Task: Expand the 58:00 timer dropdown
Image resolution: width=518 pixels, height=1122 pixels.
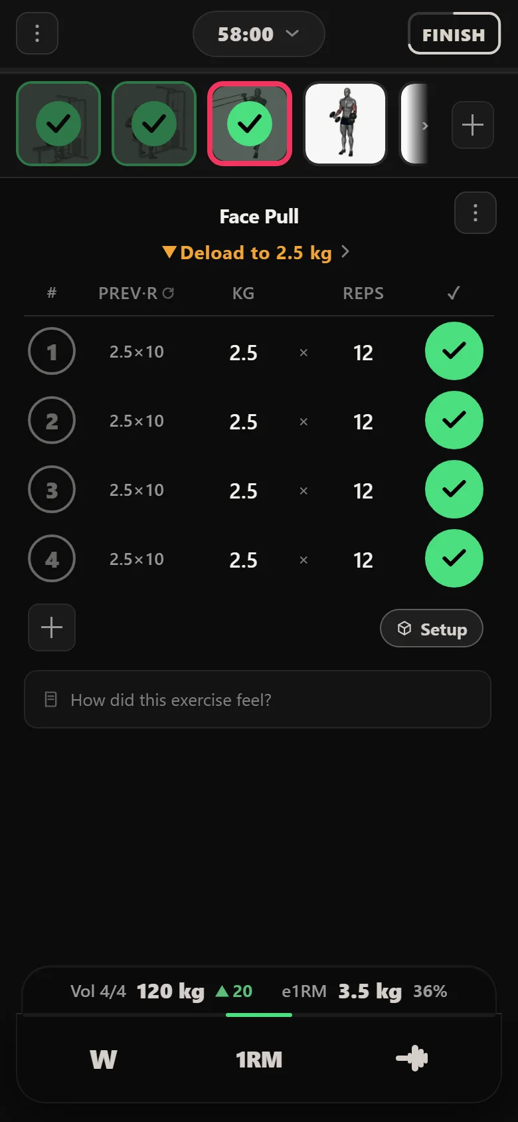Action: [259, 34]
